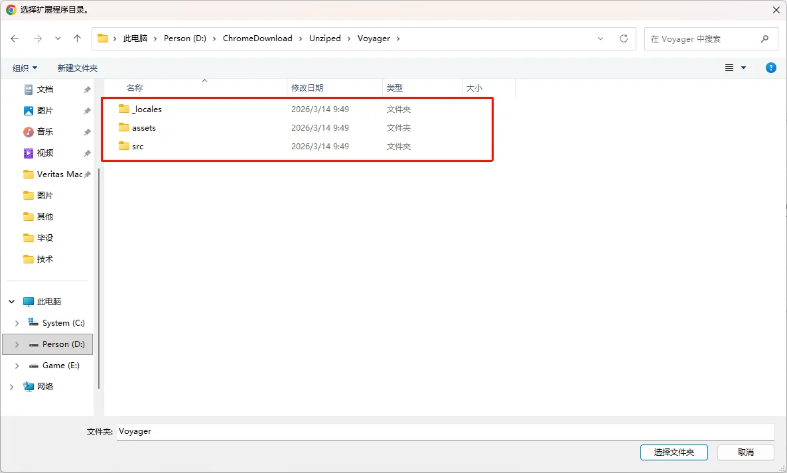
Task: Open recent locations dropdown arrow
Action: click(58, 38)
